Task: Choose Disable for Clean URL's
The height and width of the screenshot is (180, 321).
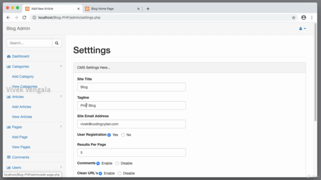Action: pyautogui.click(x=119, y=173)
